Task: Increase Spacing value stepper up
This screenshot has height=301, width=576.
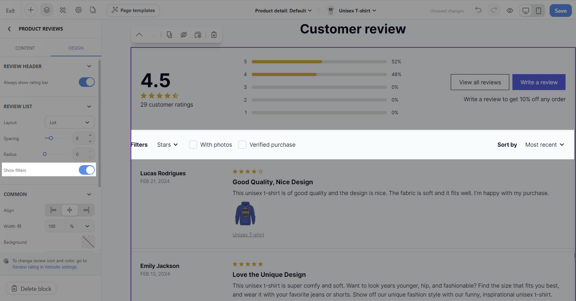Action: (90, 135)
